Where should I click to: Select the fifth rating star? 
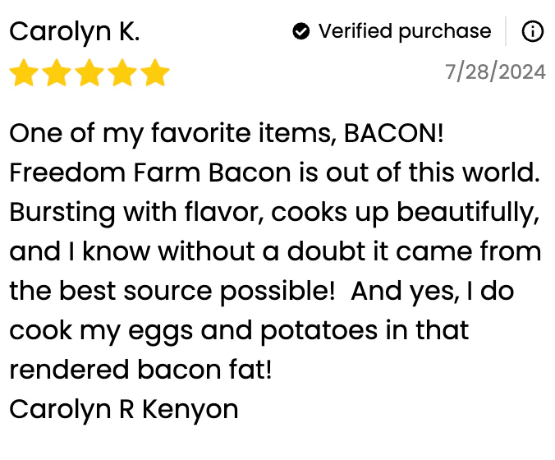[154, 74]
